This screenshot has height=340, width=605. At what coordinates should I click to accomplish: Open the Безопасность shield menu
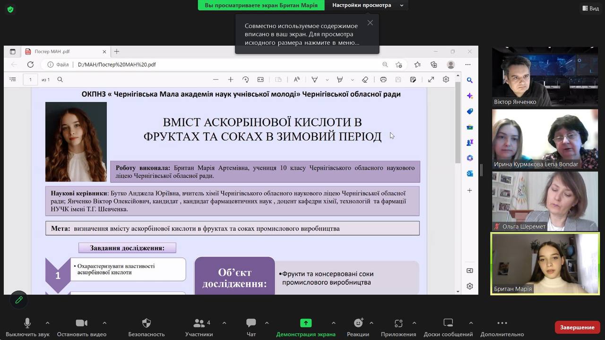[147, 328]
